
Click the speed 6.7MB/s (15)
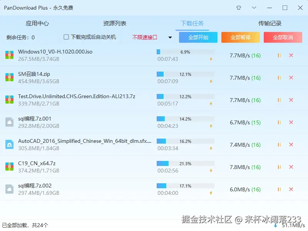[x=245, y=122]
